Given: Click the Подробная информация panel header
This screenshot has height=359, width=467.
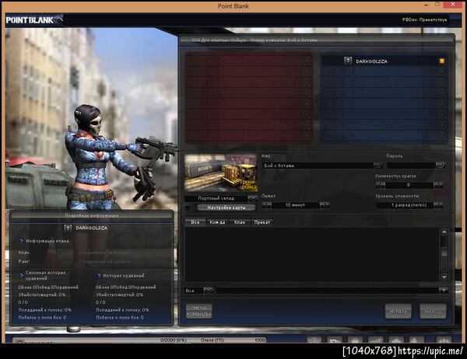Looking at the screenshot, I should [x=91, y=215].
